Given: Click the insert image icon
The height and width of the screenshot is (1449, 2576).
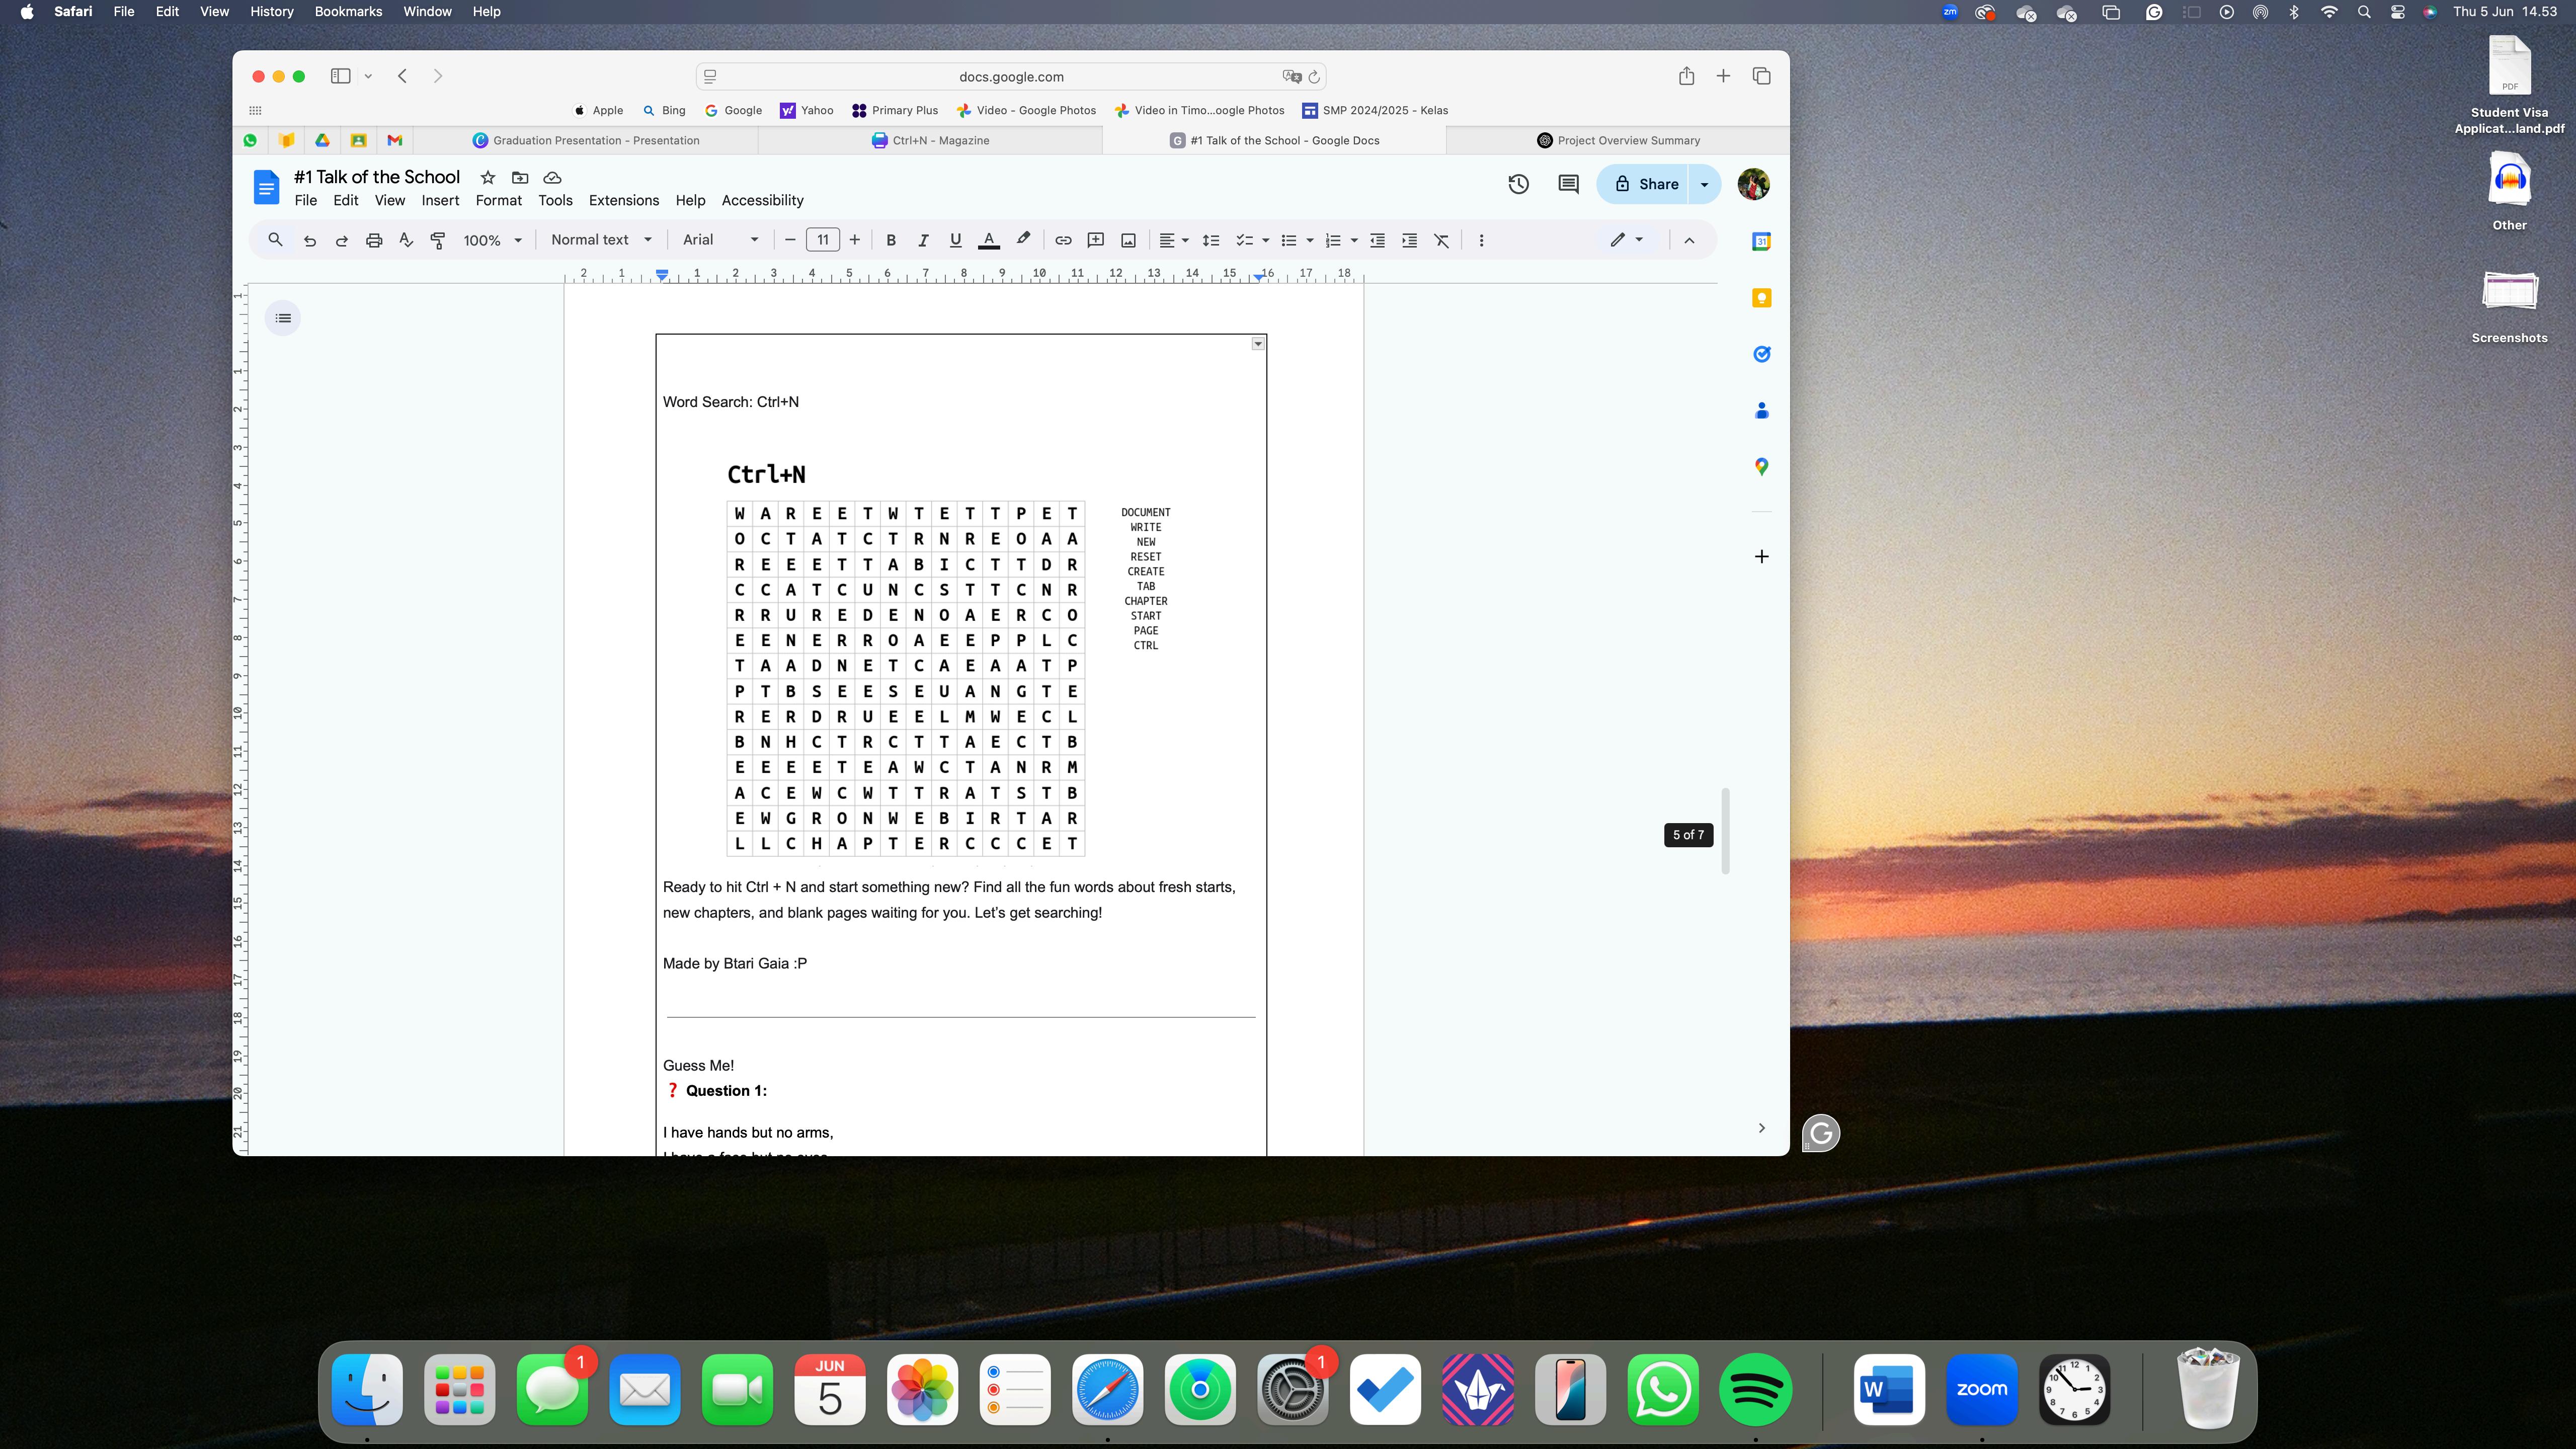Looking at the screenshot, I should coord(1128,240).
